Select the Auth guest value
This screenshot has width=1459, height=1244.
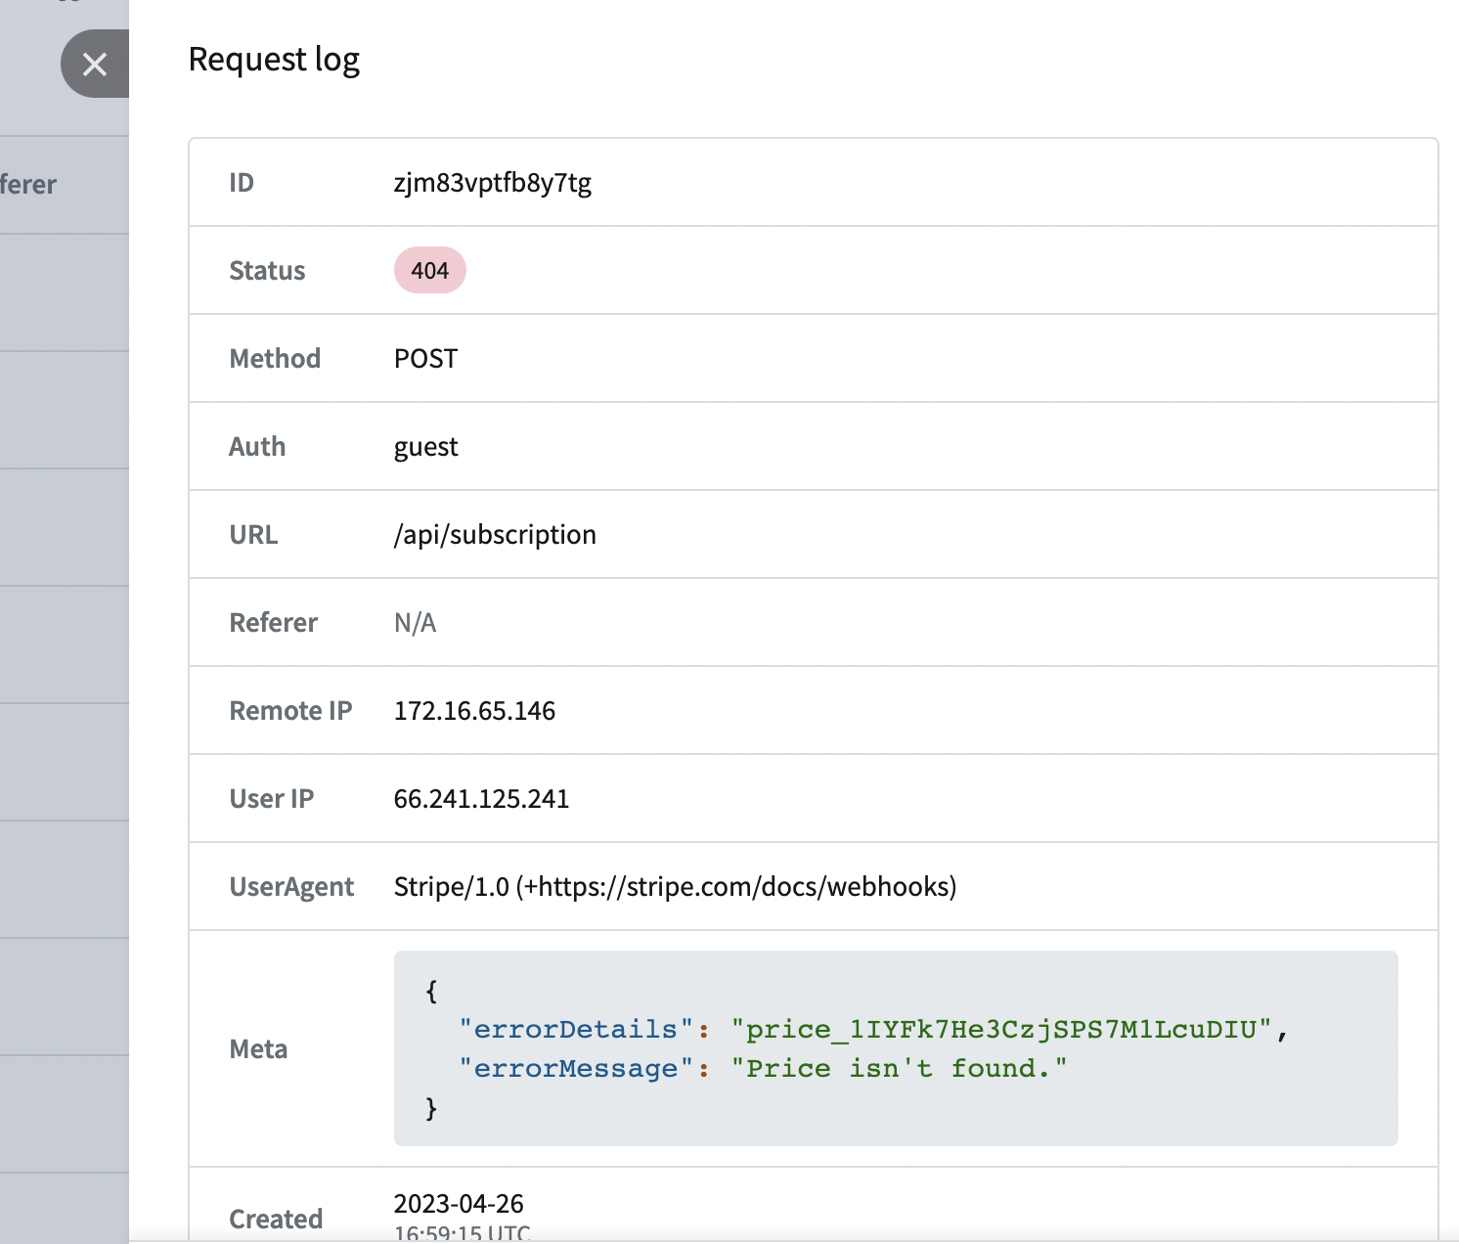tap(425, 446)
